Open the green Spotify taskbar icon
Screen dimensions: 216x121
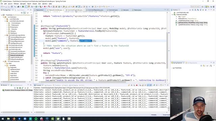(x=36, y=119)
